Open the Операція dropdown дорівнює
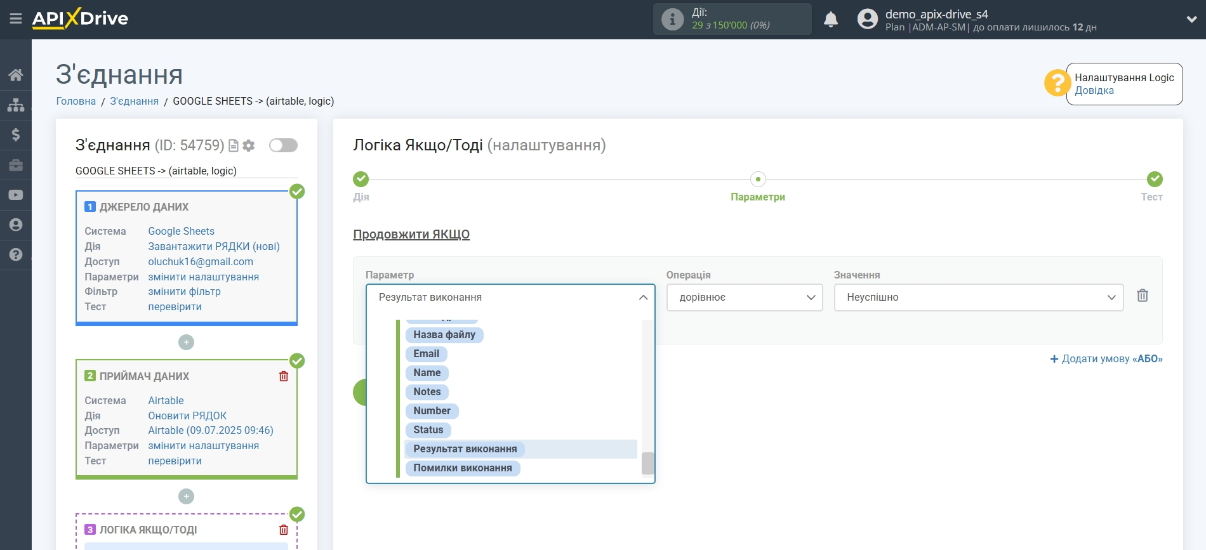The height and width of the screenshot is (550, 1206). 745,298
